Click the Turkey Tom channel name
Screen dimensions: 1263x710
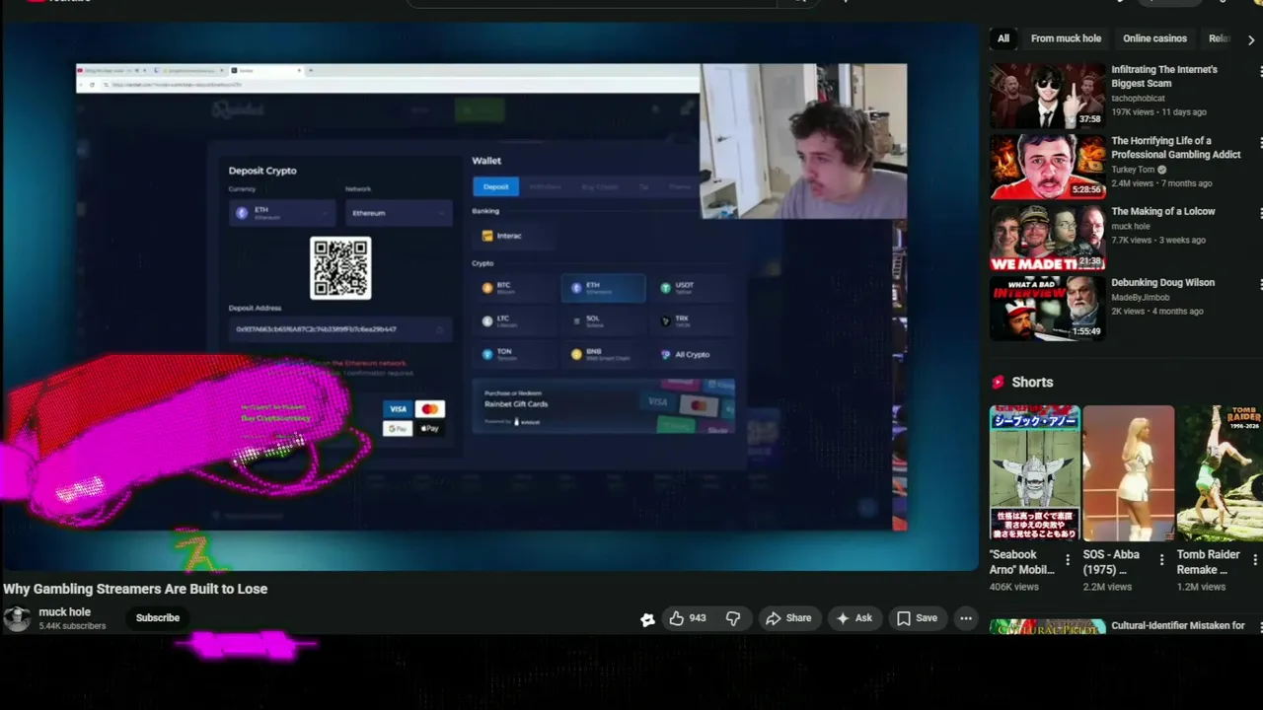[1133, 170]
